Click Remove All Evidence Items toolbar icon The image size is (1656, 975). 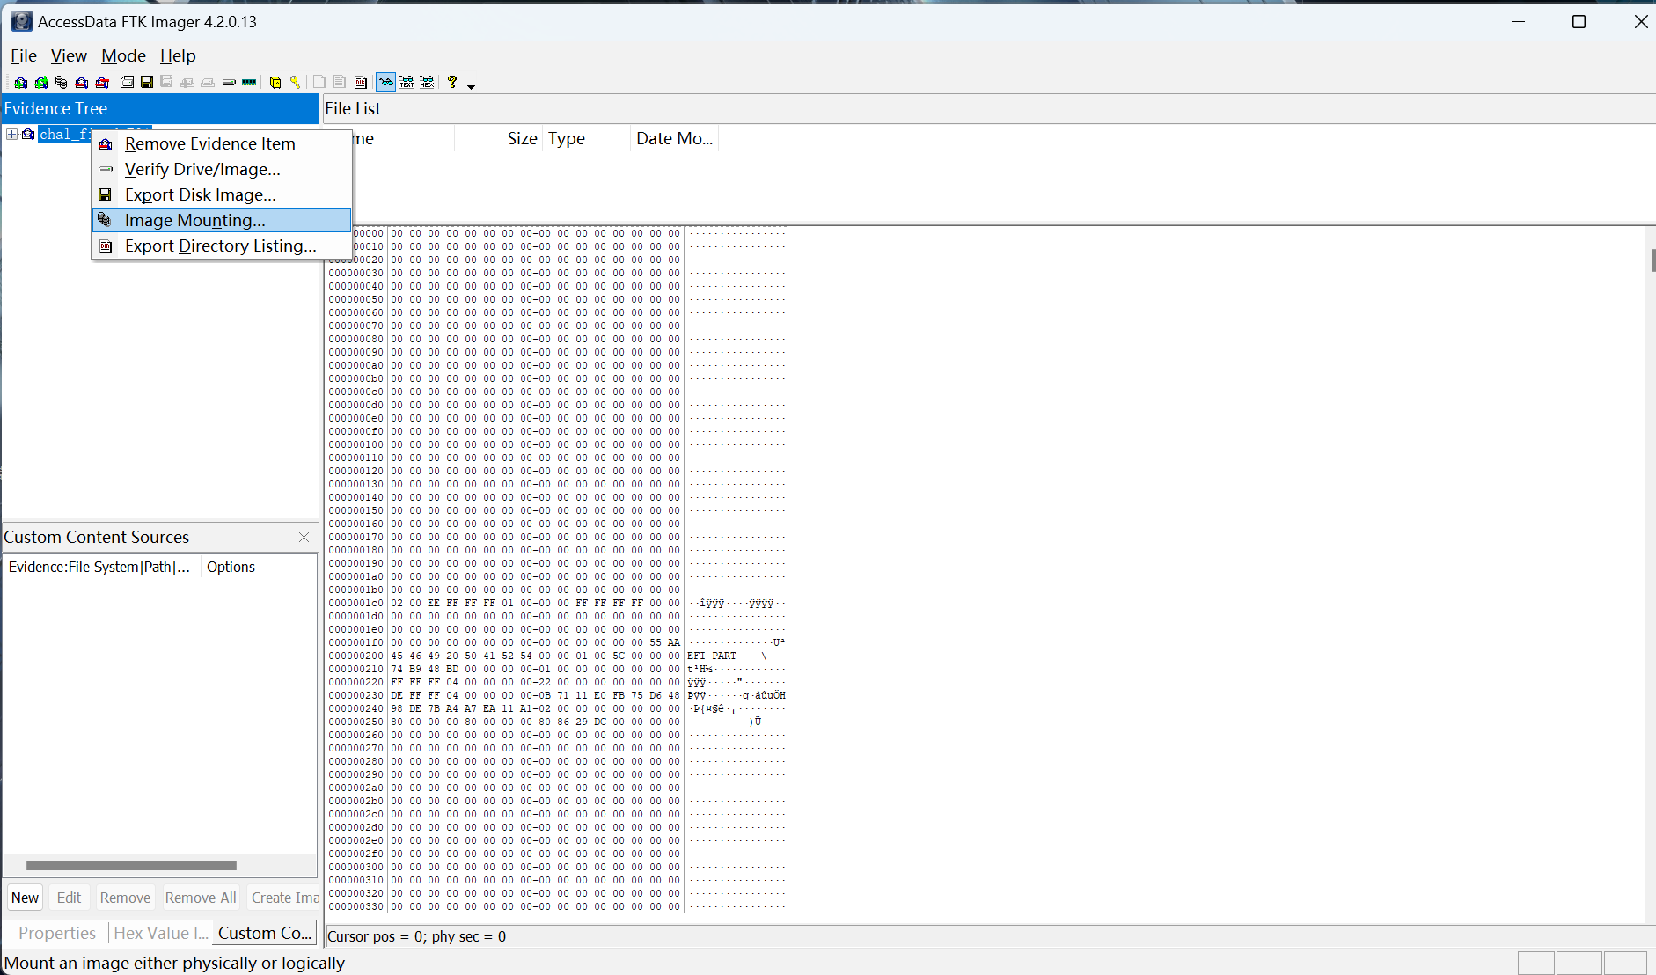(x=102, y=83)
